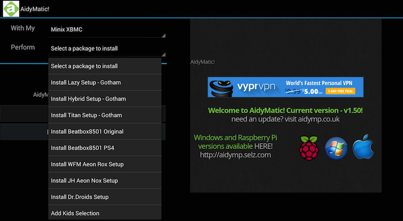Select Install WFM Aeon Rox Setup

(x=104, y=164)
